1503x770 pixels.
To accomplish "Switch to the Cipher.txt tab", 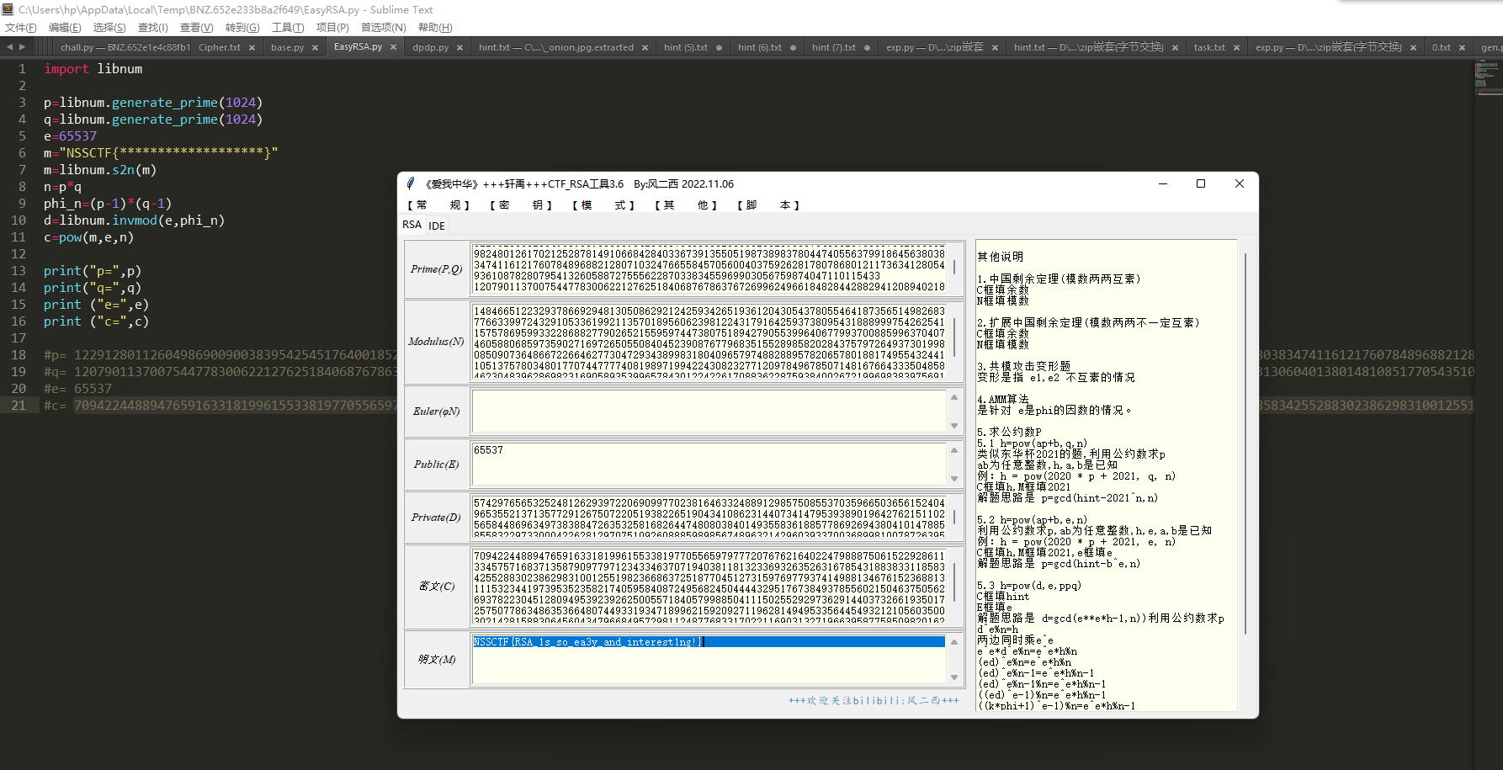I will point(220,47).
